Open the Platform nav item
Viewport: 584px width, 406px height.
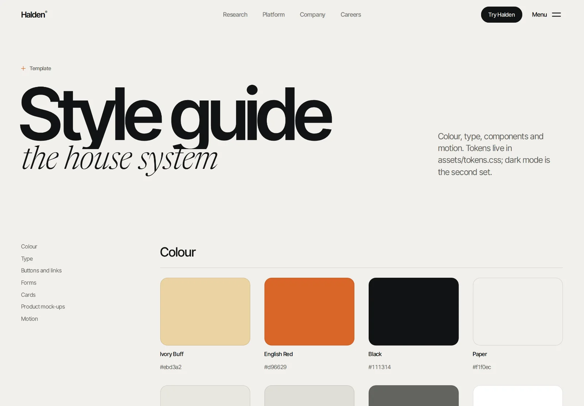273,15
